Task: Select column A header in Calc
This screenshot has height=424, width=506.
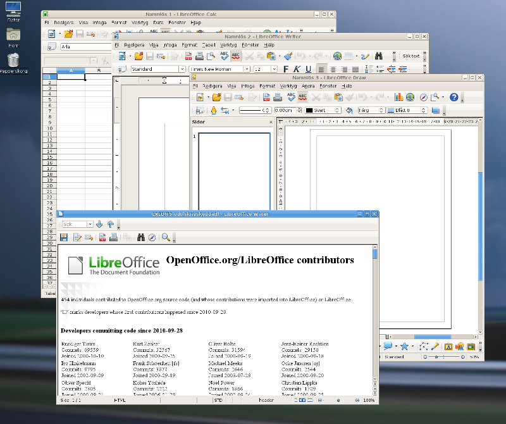Action: pos(71,70)
